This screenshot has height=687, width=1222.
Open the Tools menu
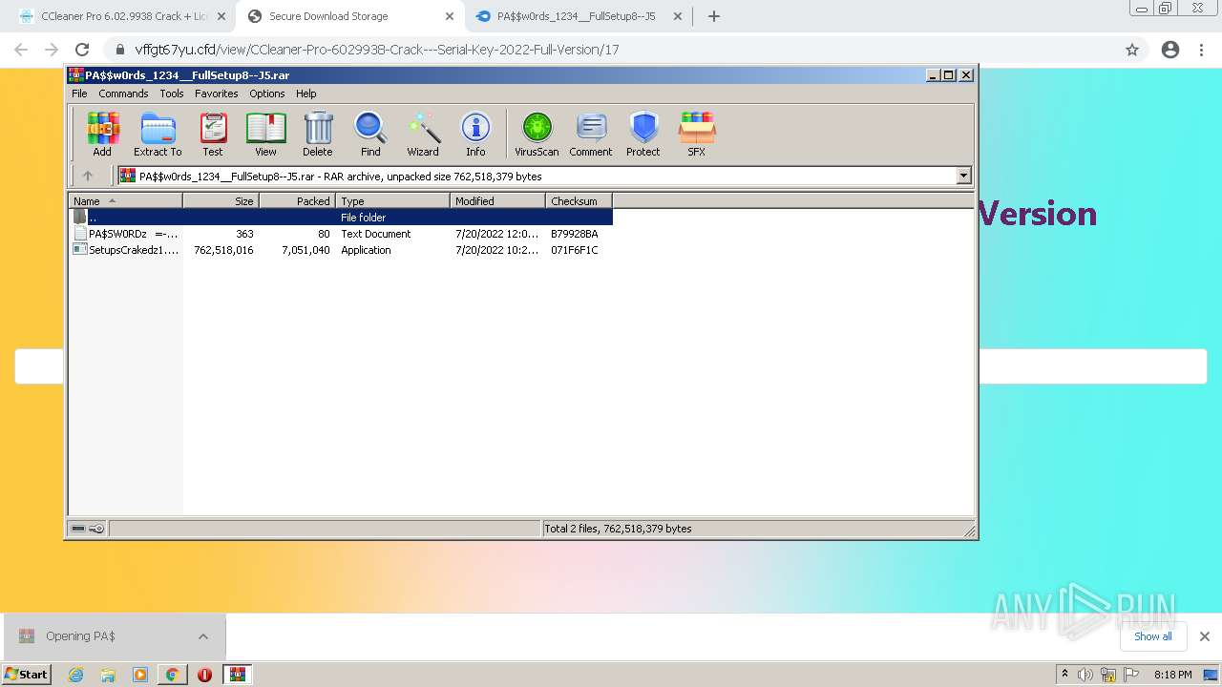coord(172,94)
